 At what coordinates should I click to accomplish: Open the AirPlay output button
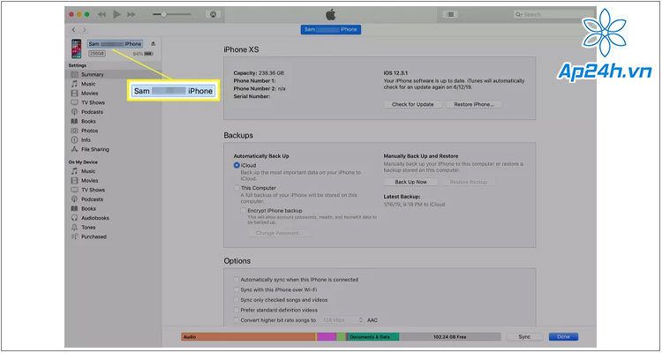point(214,14)
